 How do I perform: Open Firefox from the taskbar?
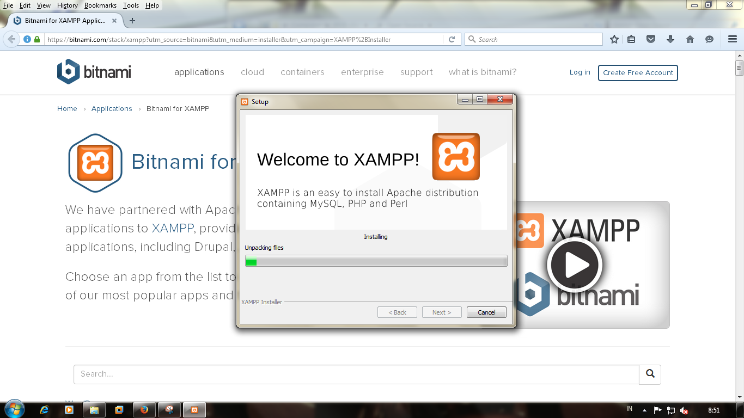144,409
